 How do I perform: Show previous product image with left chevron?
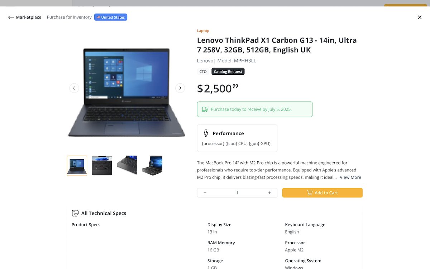coord(74,88)
